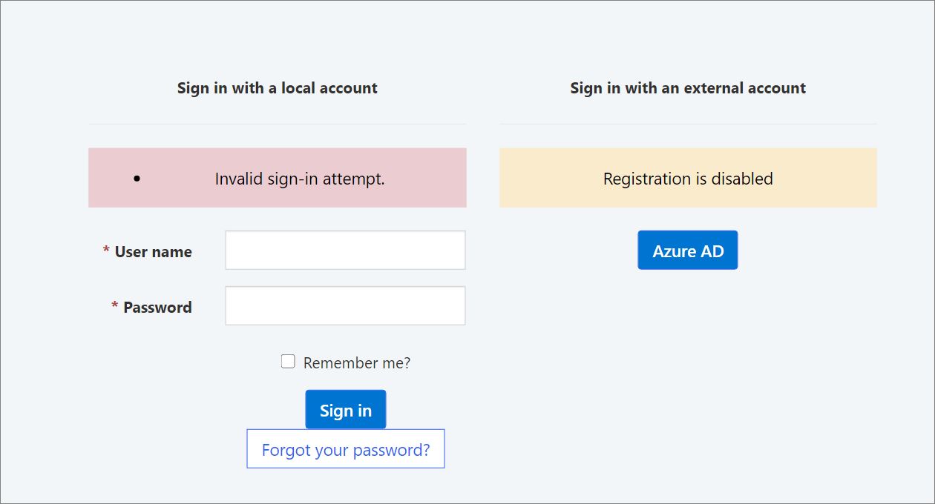
Task: Click the red asterisk next to Password
Action: pyautogui.click(x=113, y=306)
